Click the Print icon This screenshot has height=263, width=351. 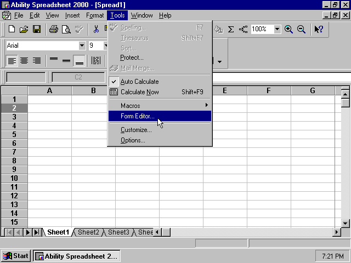54,29
